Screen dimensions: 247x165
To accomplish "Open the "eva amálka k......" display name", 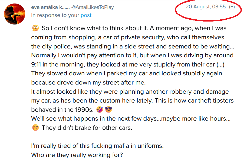I will coord(50,7).
